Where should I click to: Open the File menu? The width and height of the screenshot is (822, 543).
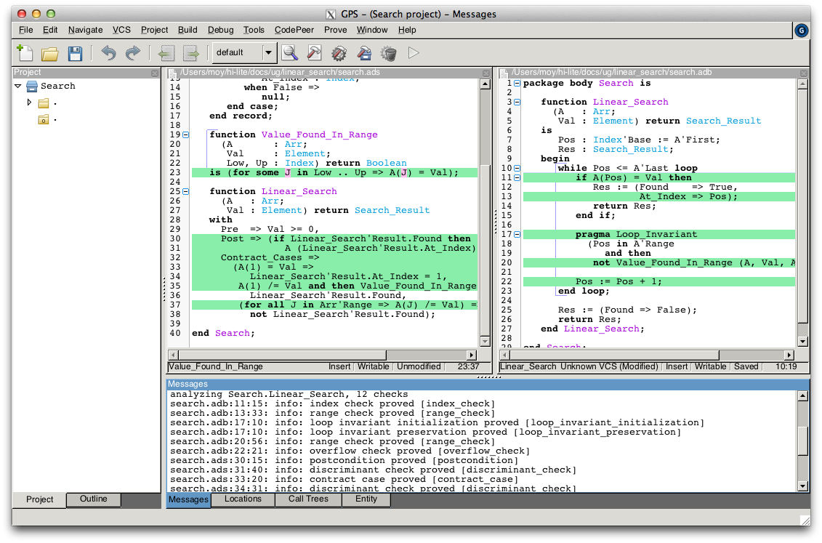(25, 30)
